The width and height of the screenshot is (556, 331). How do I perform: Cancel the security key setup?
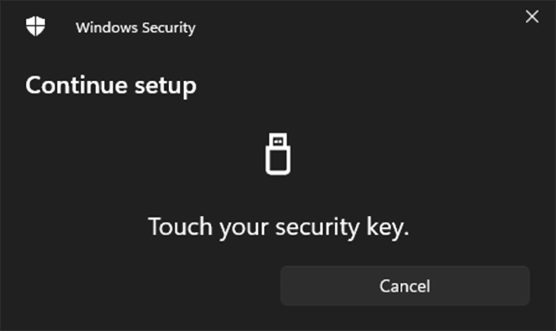(405, 286)
